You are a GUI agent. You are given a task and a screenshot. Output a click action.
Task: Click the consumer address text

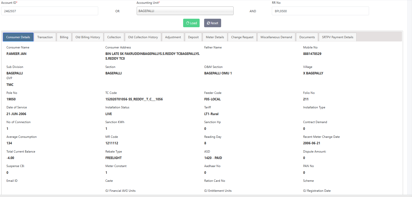tap(153, 56)
